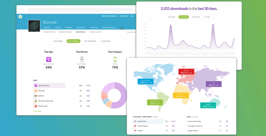Select the Stitcher app icon in list

(36, 96)
